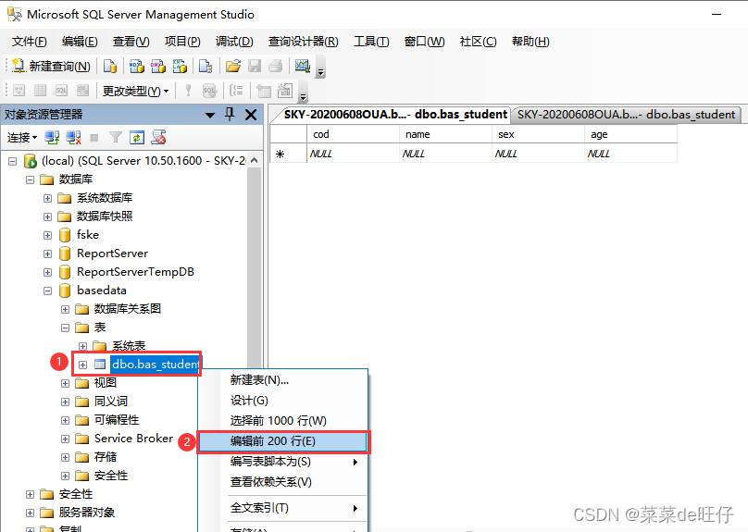Screen dimensions: 748x532
Task: Click the MDX query icon
Action: tap(136, 67)
